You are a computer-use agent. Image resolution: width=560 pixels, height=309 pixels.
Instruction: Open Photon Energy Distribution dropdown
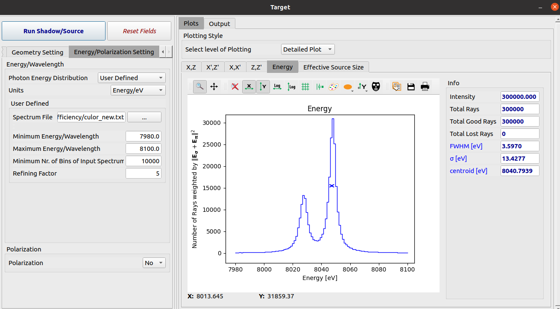tap(132, 78)
